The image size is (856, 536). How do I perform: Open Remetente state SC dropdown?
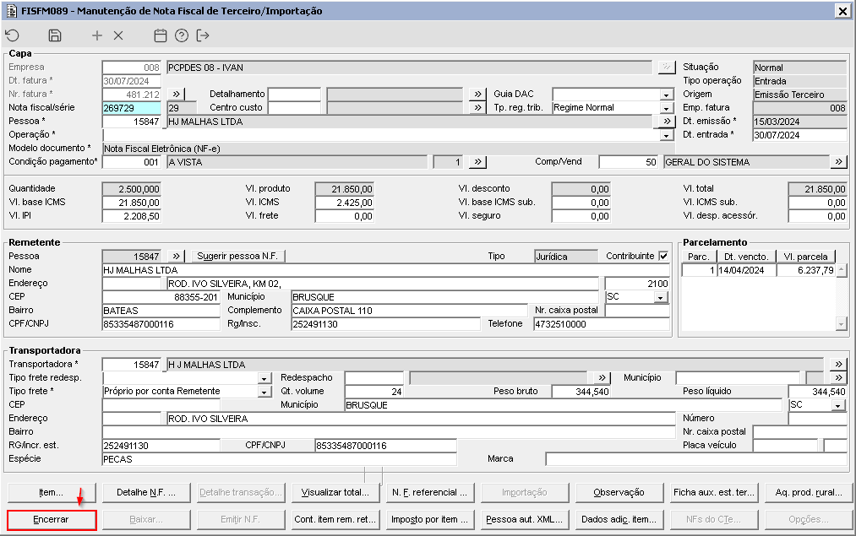661,297
